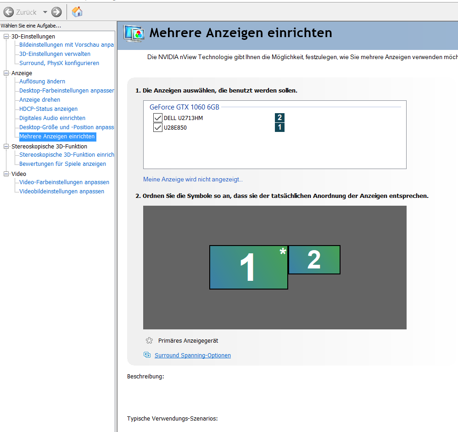This screenshot has width=458, height=432.
Task: Uncheck the U28E850 display checkbox
Action: pyautogui.click(x=158, y=127)
